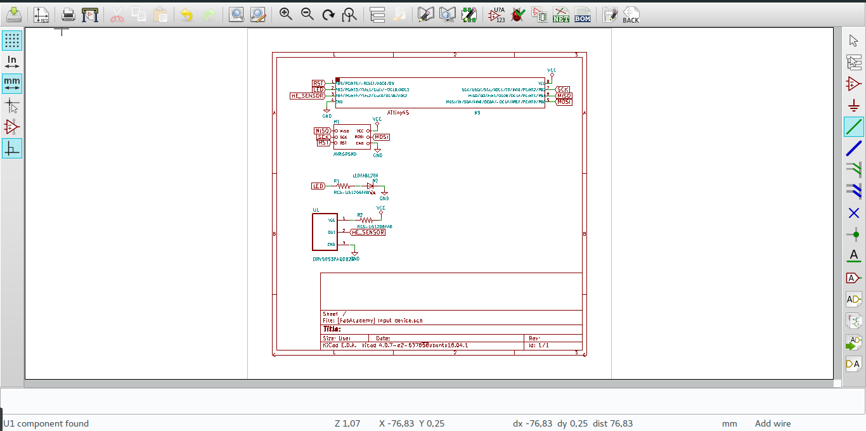The image size is (866, 431).
Task: Switch units to inches
Action: [x=11, y=61]
